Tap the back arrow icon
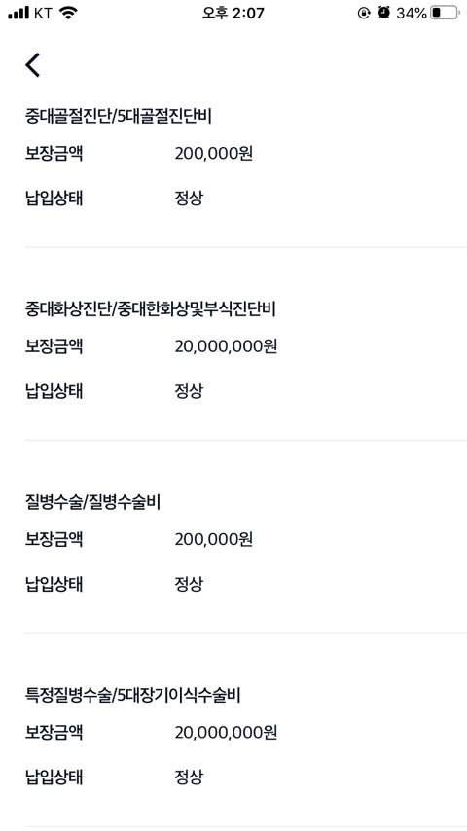Screen dimensions: 467x831 point(33,65)
